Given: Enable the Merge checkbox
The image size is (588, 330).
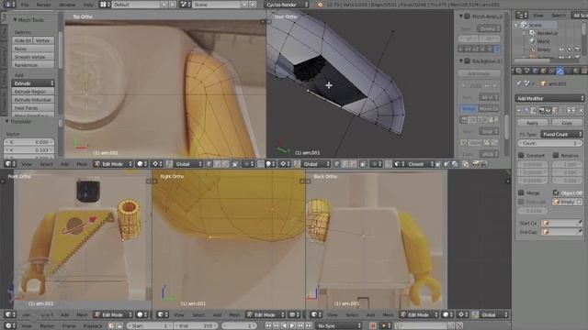Looking at the screenshot, I should 521,192.
